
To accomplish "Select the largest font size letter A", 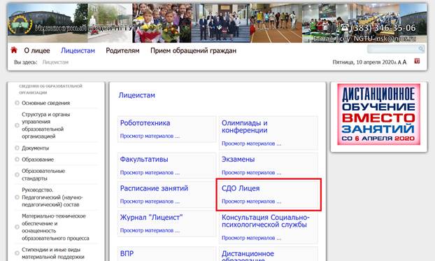I will [x=404, y=62].
